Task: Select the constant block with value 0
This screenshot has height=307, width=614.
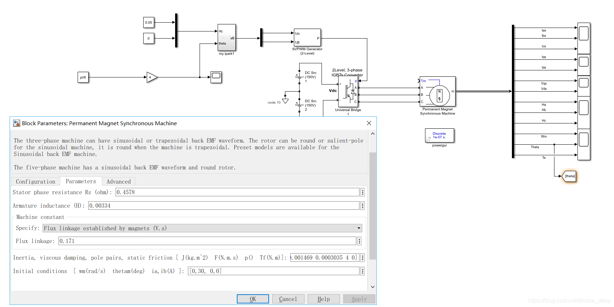Action: (149, 38)
